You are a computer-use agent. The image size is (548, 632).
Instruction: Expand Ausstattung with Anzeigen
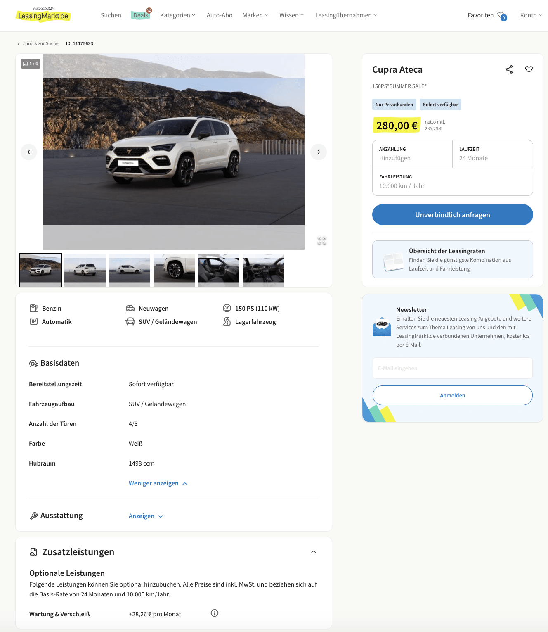pos(146,516)
